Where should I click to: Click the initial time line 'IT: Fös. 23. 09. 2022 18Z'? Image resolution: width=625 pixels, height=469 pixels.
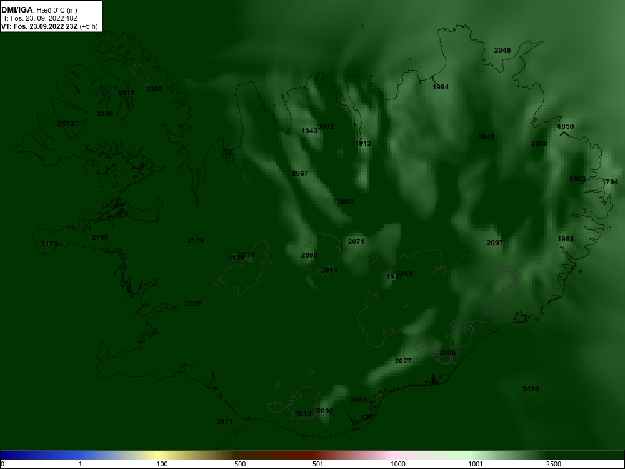[39, 18]
